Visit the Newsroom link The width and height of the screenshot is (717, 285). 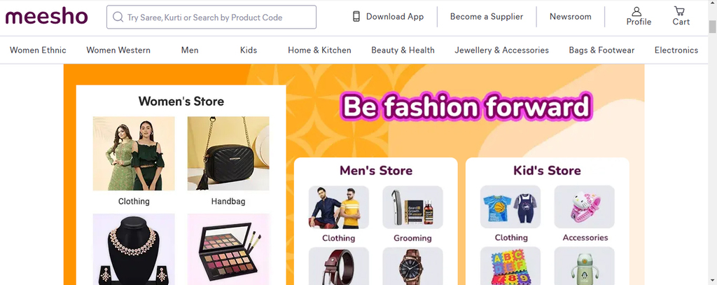click(570, 17)
